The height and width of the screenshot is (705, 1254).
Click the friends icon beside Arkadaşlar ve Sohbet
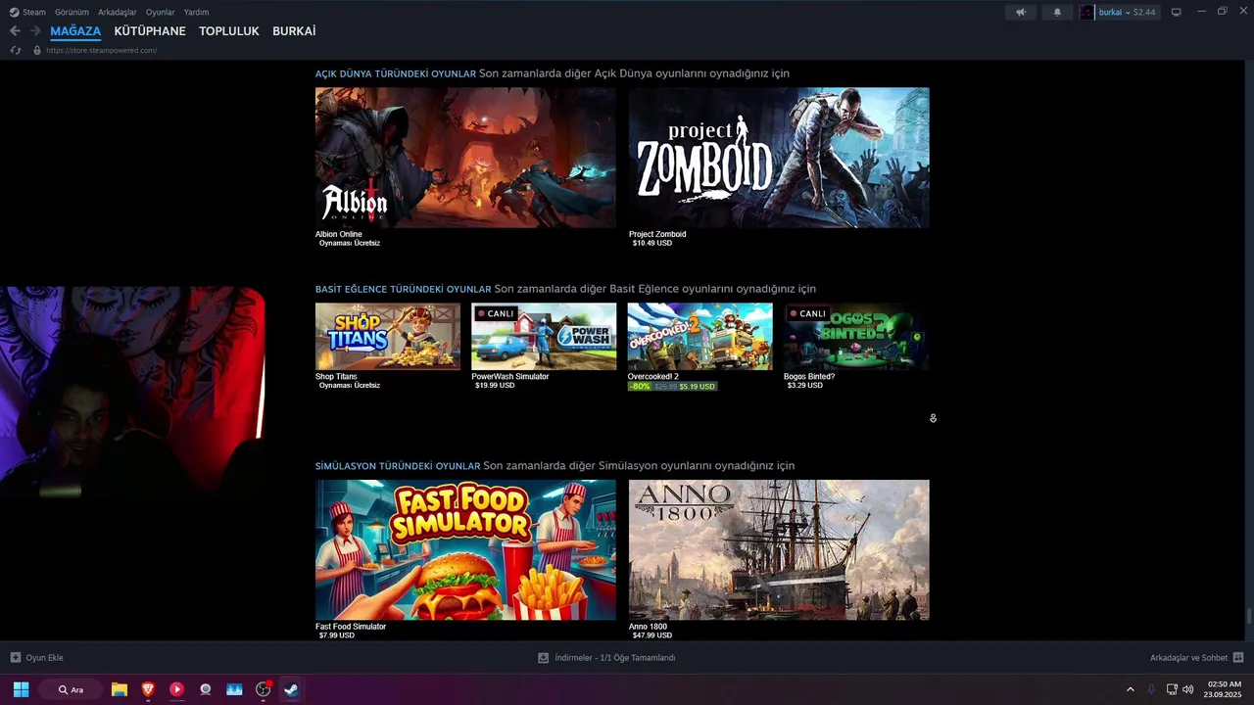coord(1238,658)
